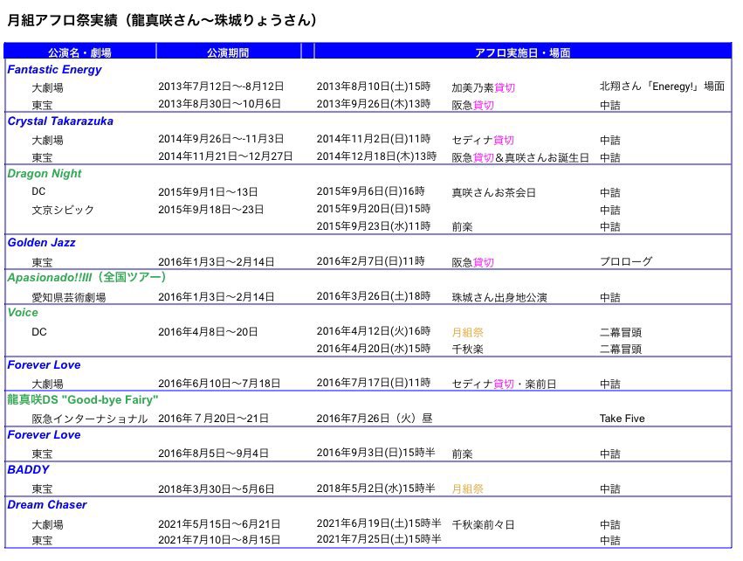Image resolution: width=743 pixels, height=561 pixels.
Task: Click the date 2013年9月26日(木)13時
Action: 374,104
